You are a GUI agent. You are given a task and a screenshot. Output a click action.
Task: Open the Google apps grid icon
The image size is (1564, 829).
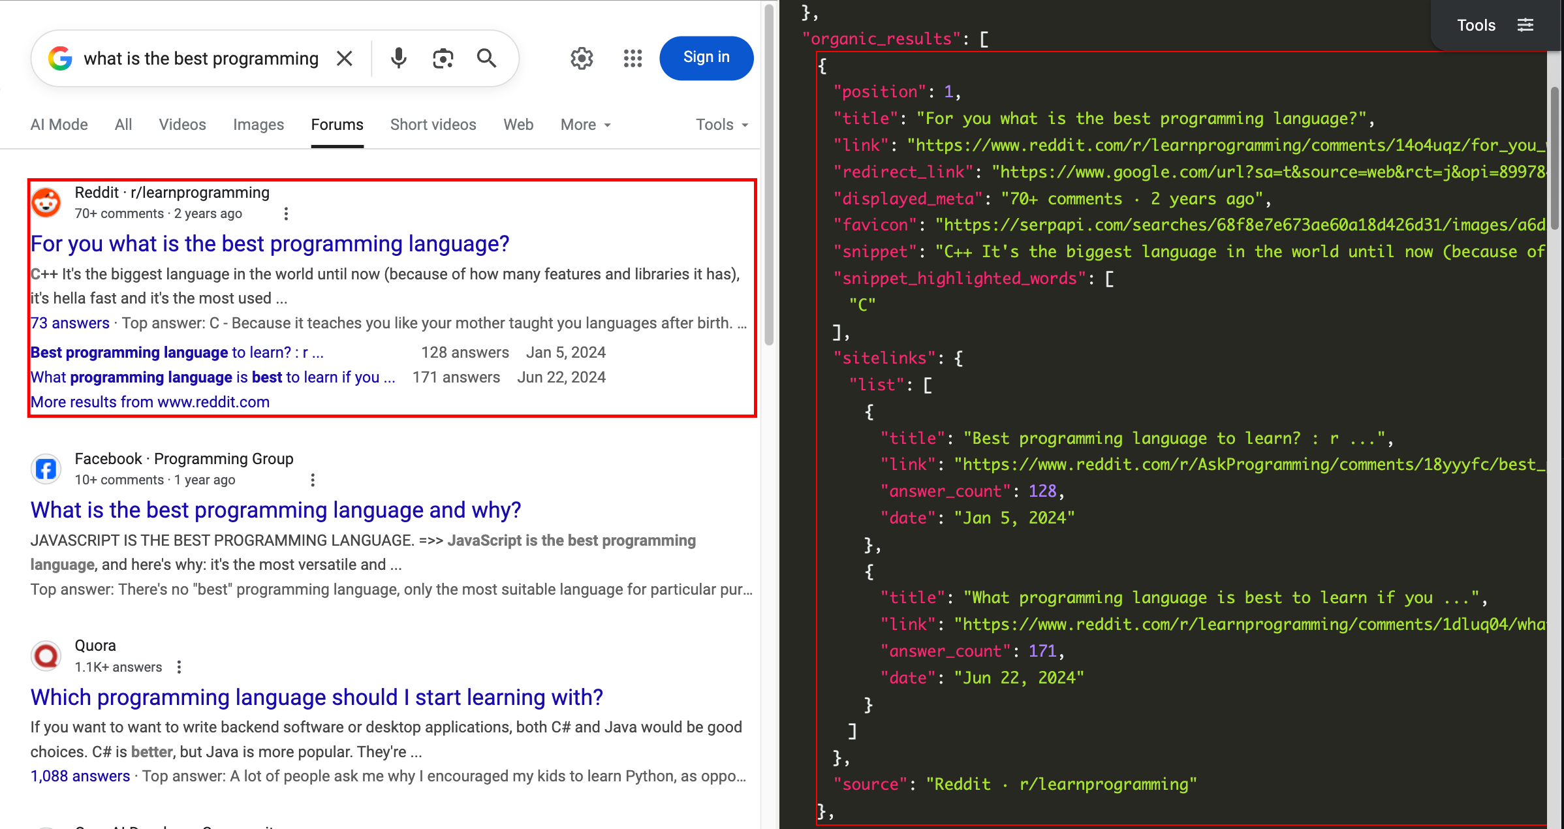point(633,59)
